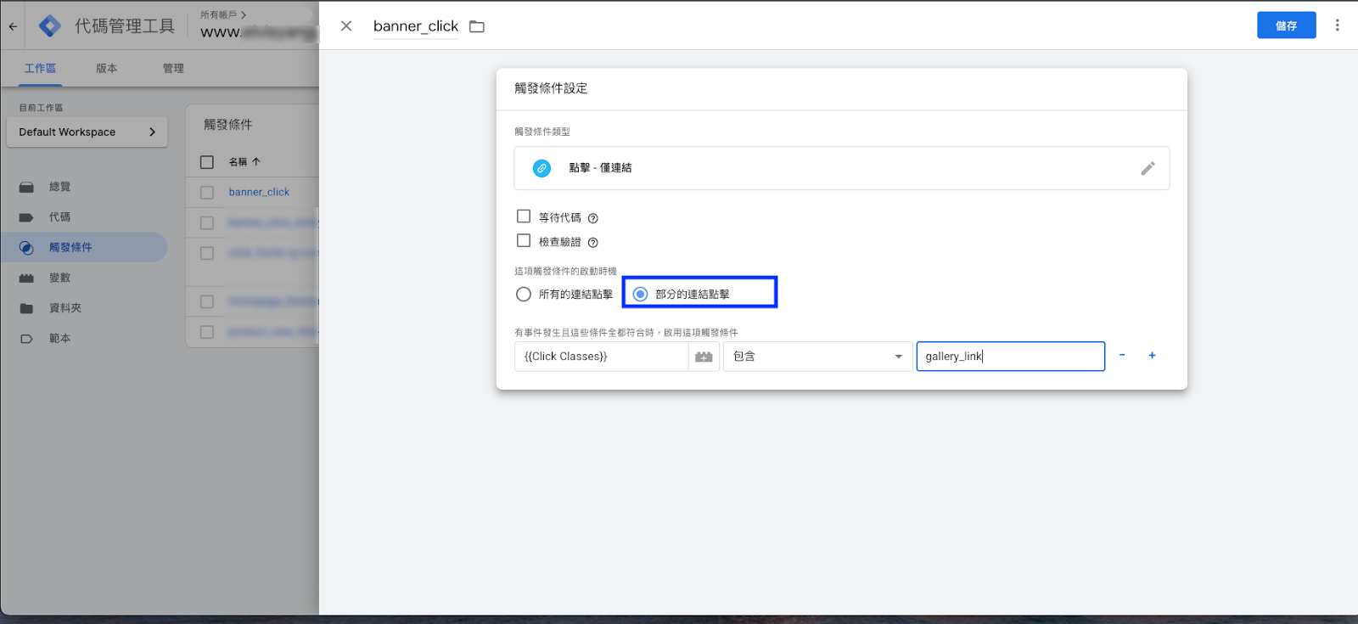This screenshot has width=1358, height=624.
Task: Select the 部分的連結點擊 radio option
Action: (x=641, y=295)
